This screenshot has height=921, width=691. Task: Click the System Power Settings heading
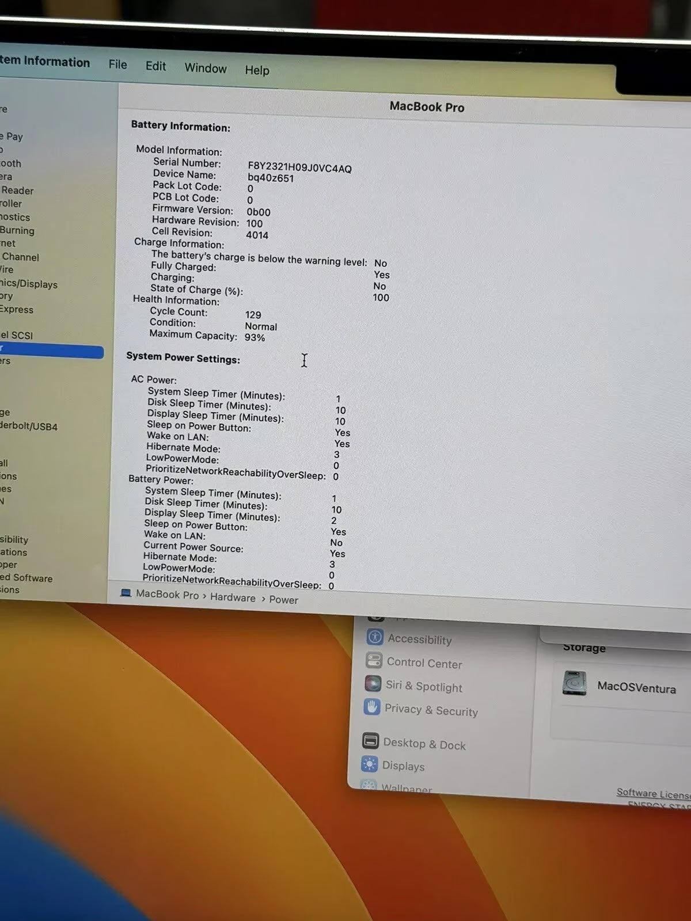[x=183, y=357]
